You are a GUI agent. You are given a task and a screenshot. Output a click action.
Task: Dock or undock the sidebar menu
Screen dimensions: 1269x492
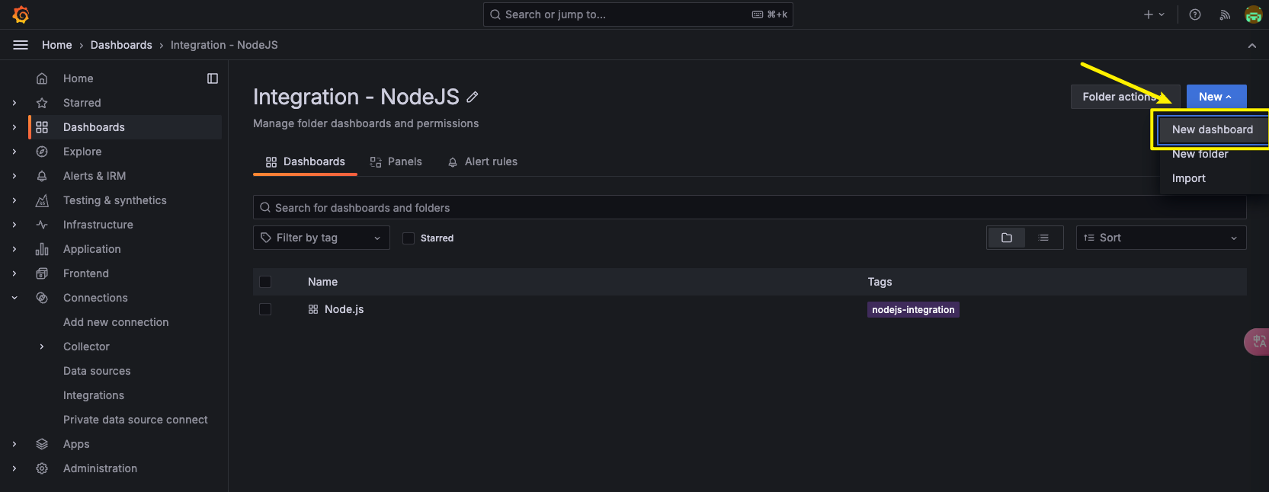click(x=213, y=78)
